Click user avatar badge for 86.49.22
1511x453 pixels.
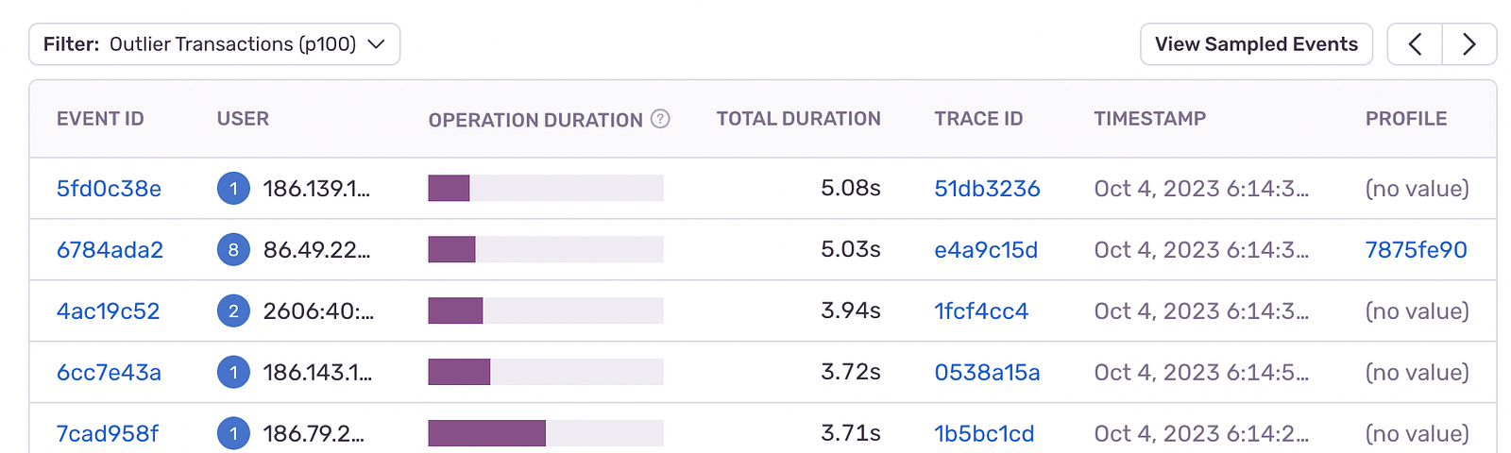pos(233,250)
